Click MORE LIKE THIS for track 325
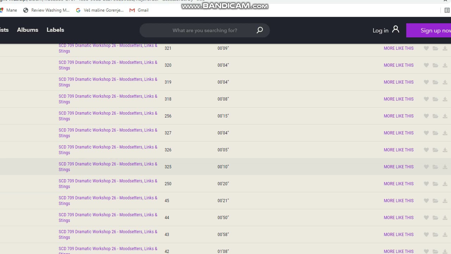 399,167
